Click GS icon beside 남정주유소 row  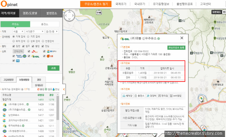click(4, 115)
